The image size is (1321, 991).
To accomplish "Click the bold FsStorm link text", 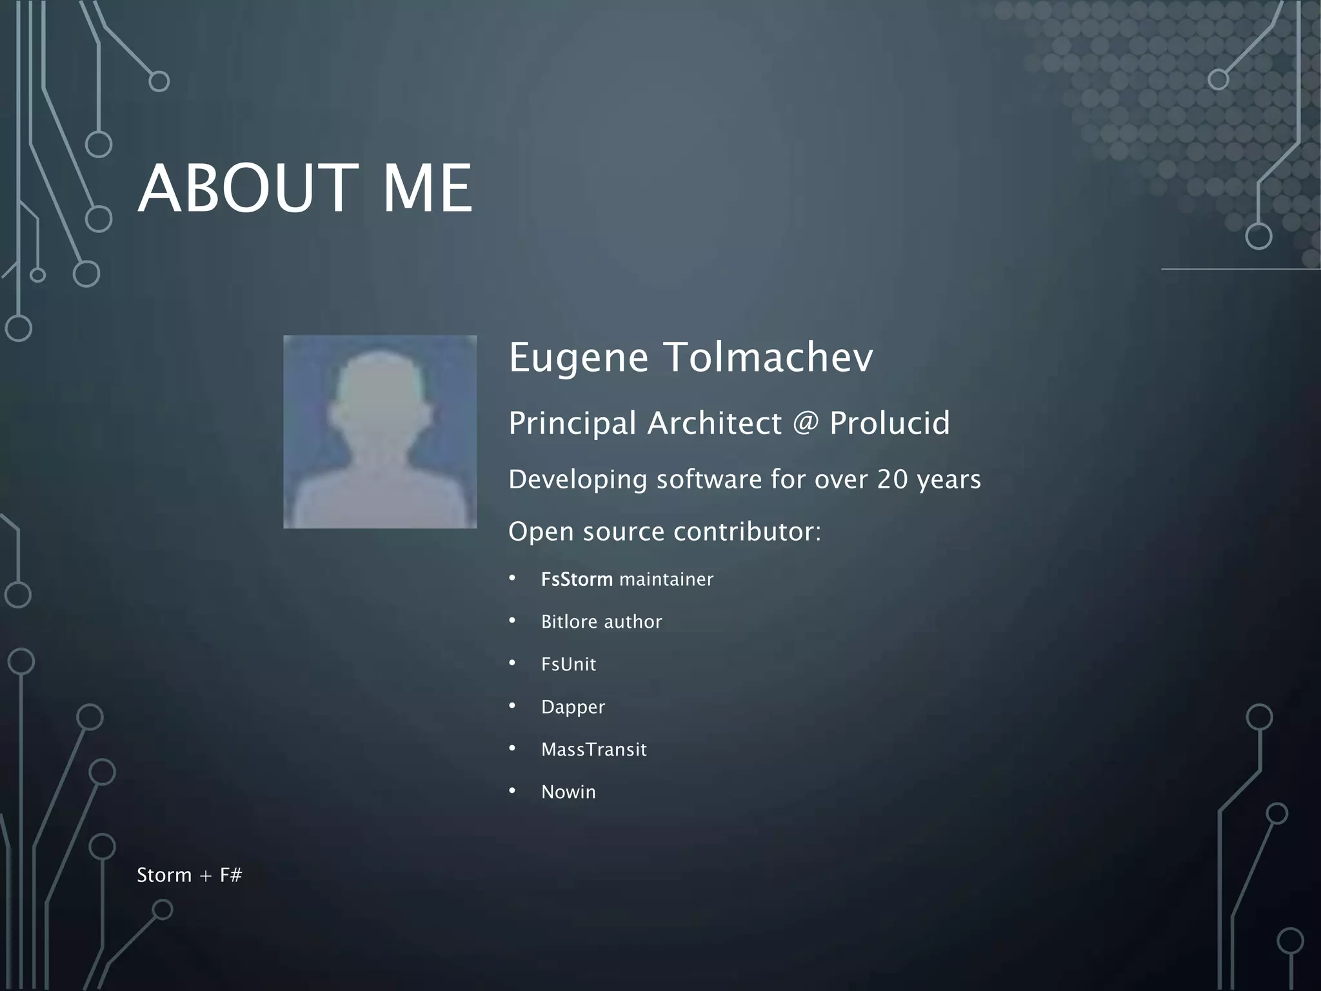I will click(x=577, y=579).
